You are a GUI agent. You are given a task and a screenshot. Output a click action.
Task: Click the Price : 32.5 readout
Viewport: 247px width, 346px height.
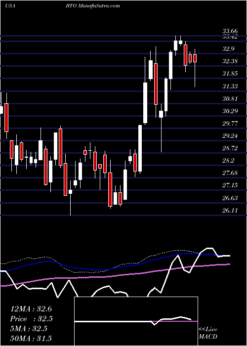tap(32, 319)
